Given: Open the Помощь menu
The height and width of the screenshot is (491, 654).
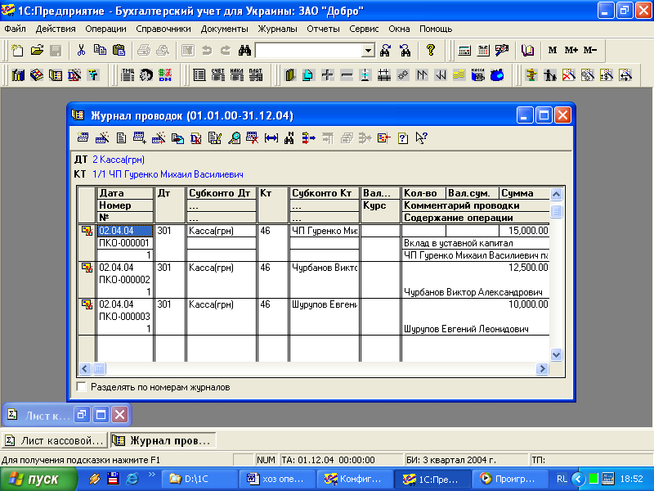Looking at the screenshot, I should (436, 29).
